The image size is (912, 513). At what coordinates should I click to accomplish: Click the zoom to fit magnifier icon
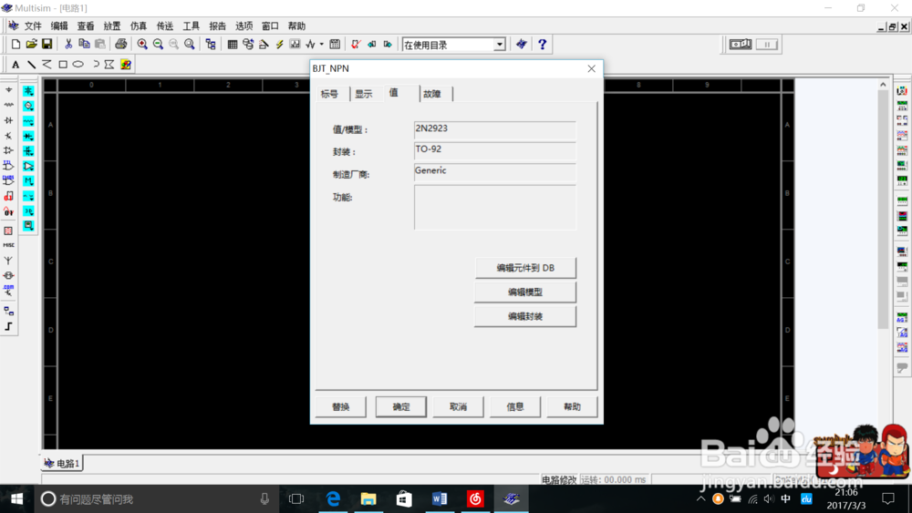tap(190, 44)
